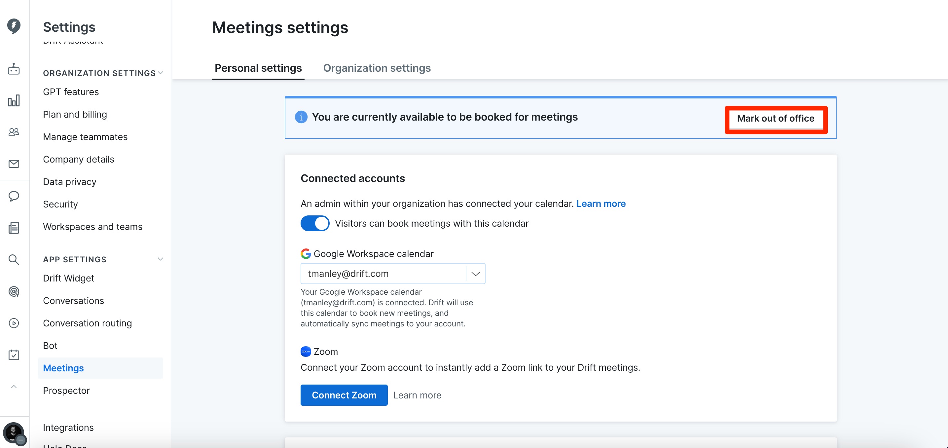Click the Google logo next to Workspace calendar
The width and height of the screenshot is (948, 448).
click(306, 254)
